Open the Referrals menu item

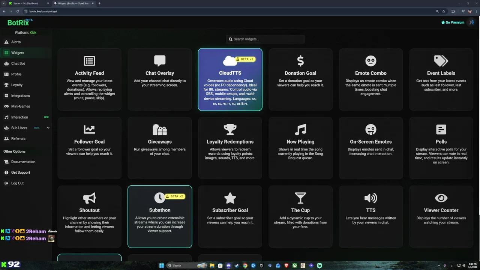point(26,138)
